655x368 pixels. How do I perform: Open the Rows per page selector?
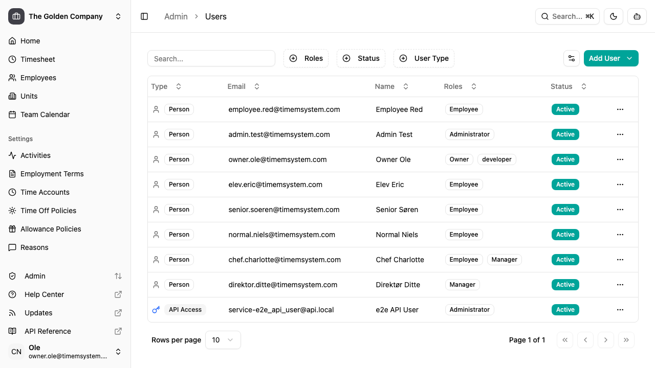[223, 340]
